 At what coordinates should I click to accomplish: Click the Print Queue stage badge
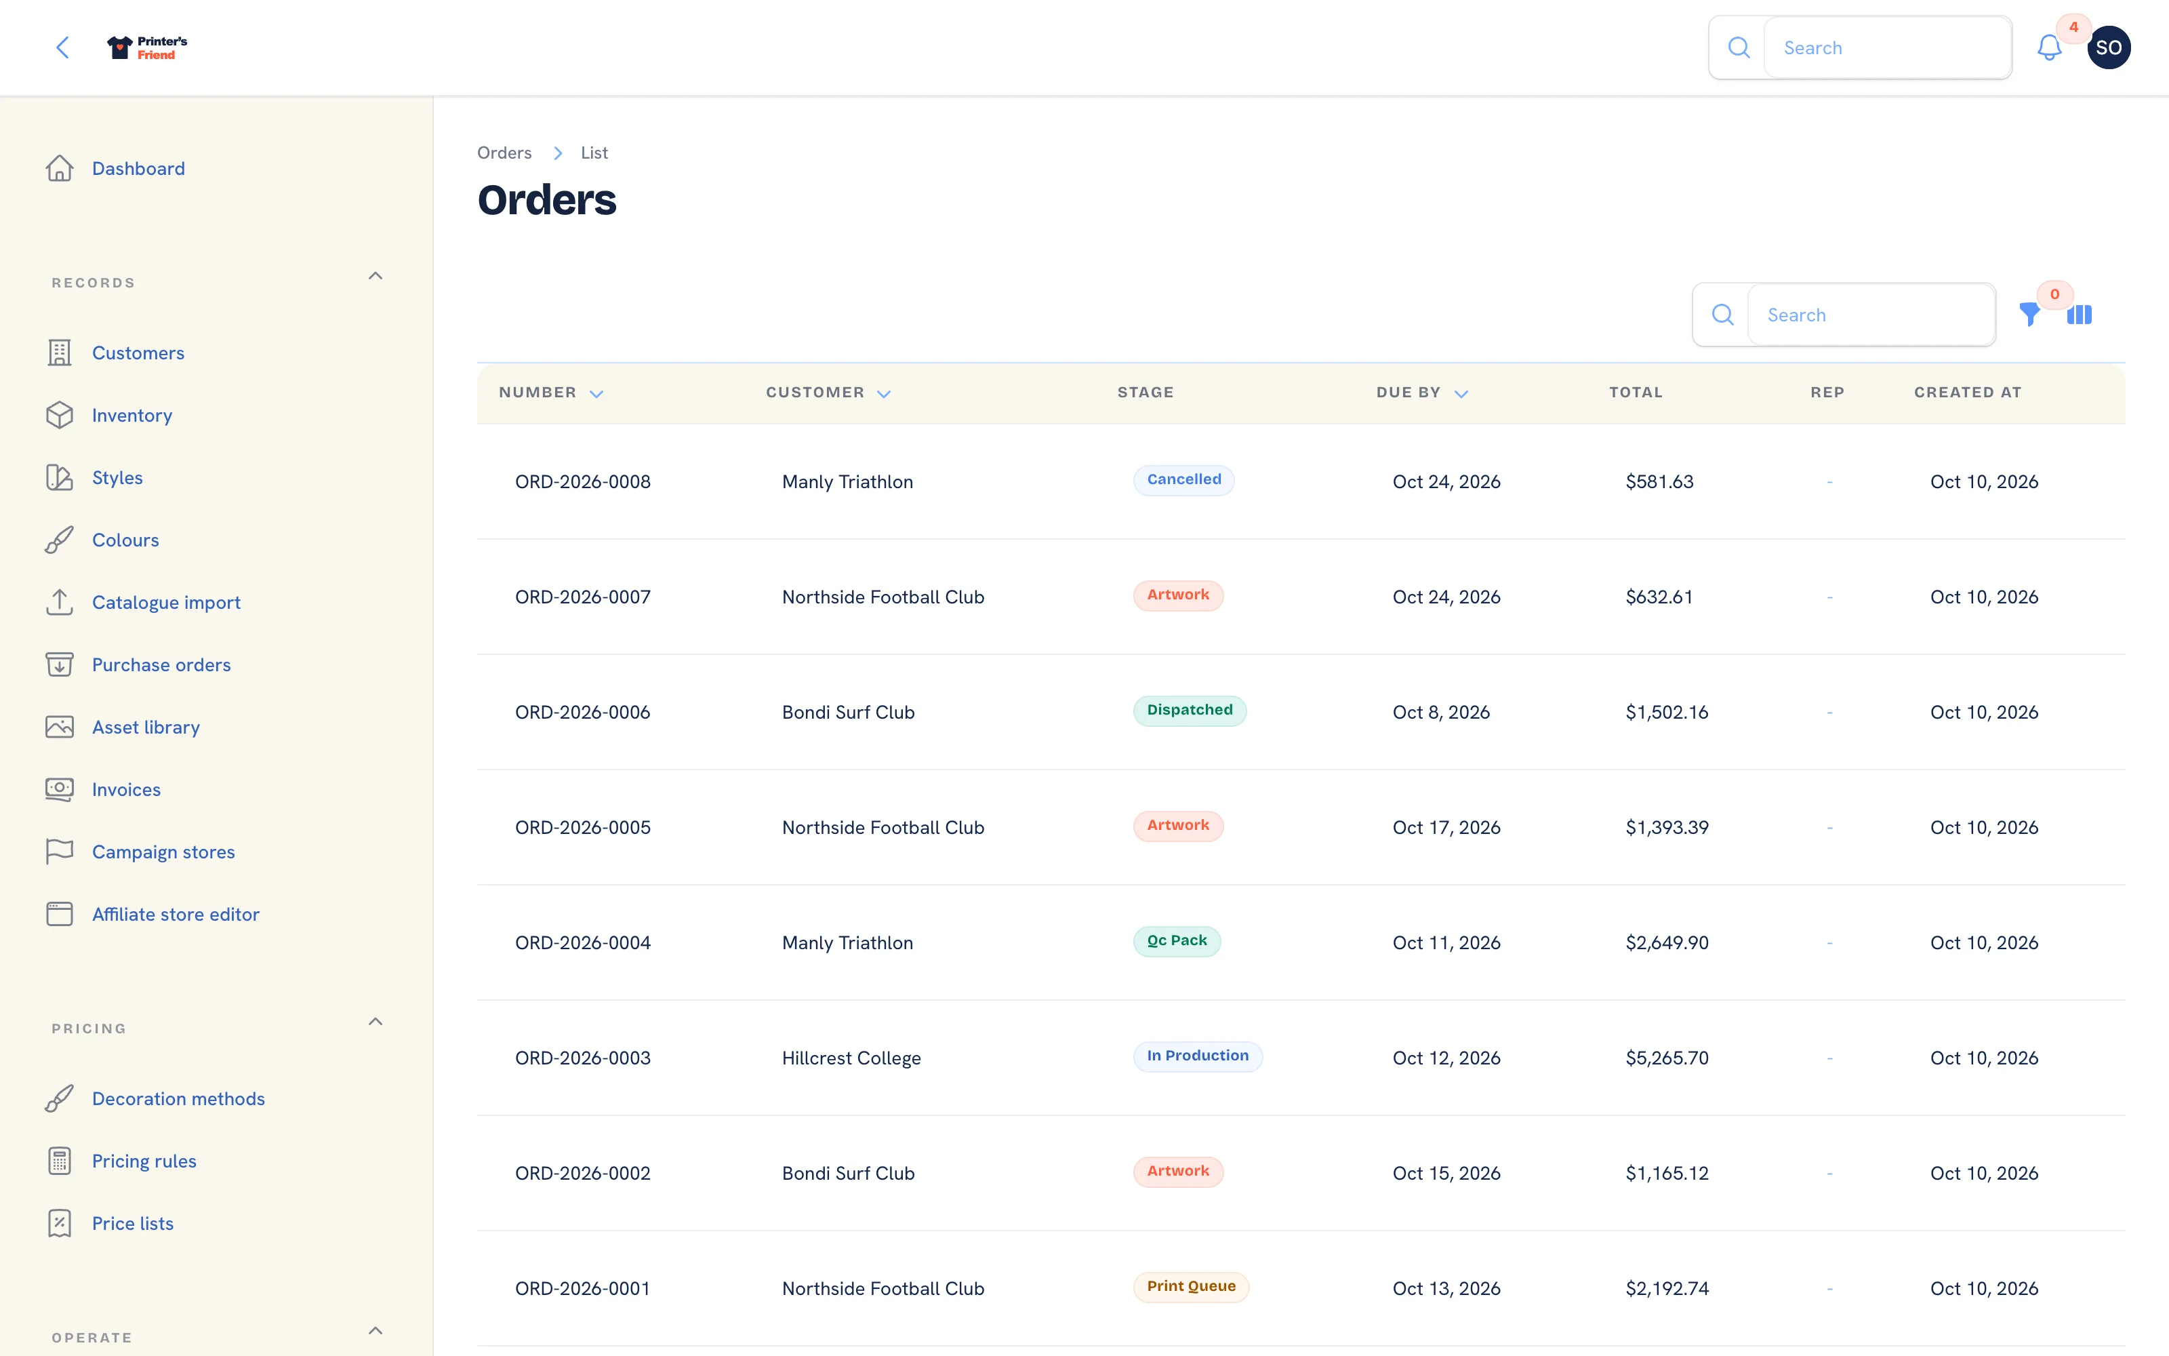[x=1191, y=1287]
